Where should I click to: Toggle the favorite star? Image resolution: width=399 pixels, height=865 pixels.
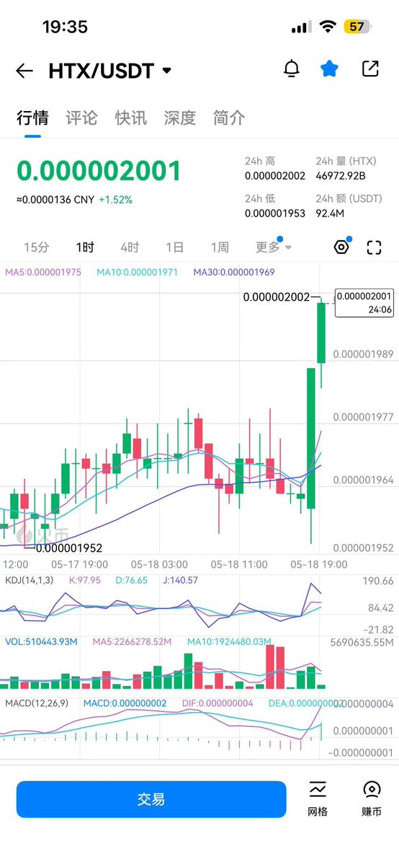point(330,69)
